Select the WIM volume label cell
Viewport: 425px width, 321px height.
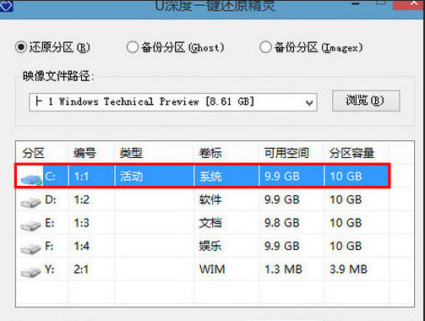(212, 269)
